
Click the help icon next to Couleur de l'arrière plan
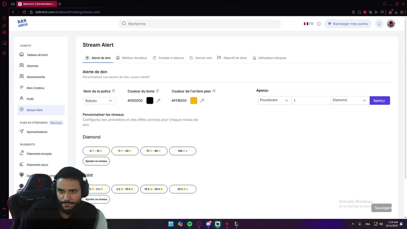214,91
